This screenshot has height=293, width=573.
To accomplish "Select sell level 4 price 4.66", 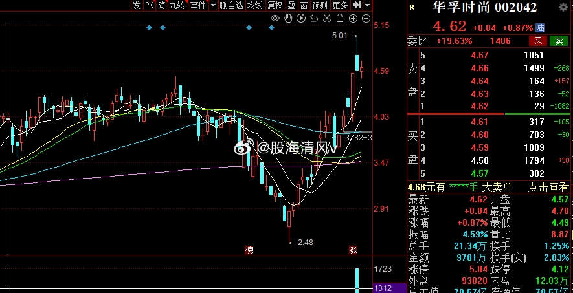I will coord(479,68).
